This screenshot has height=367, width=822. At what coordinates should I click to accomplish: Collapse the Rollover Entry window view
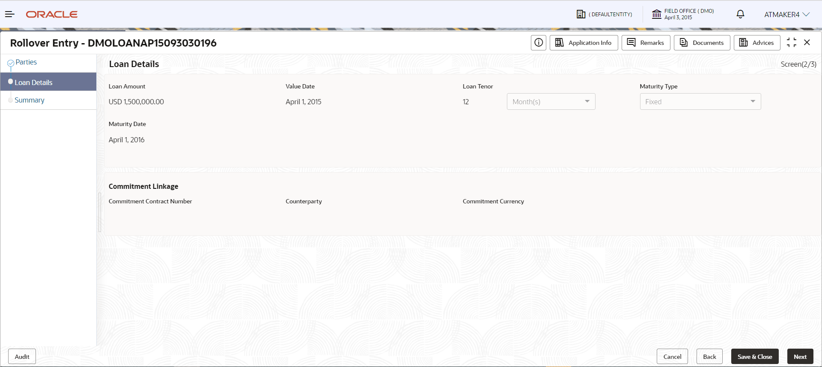(x=792, y=42)
